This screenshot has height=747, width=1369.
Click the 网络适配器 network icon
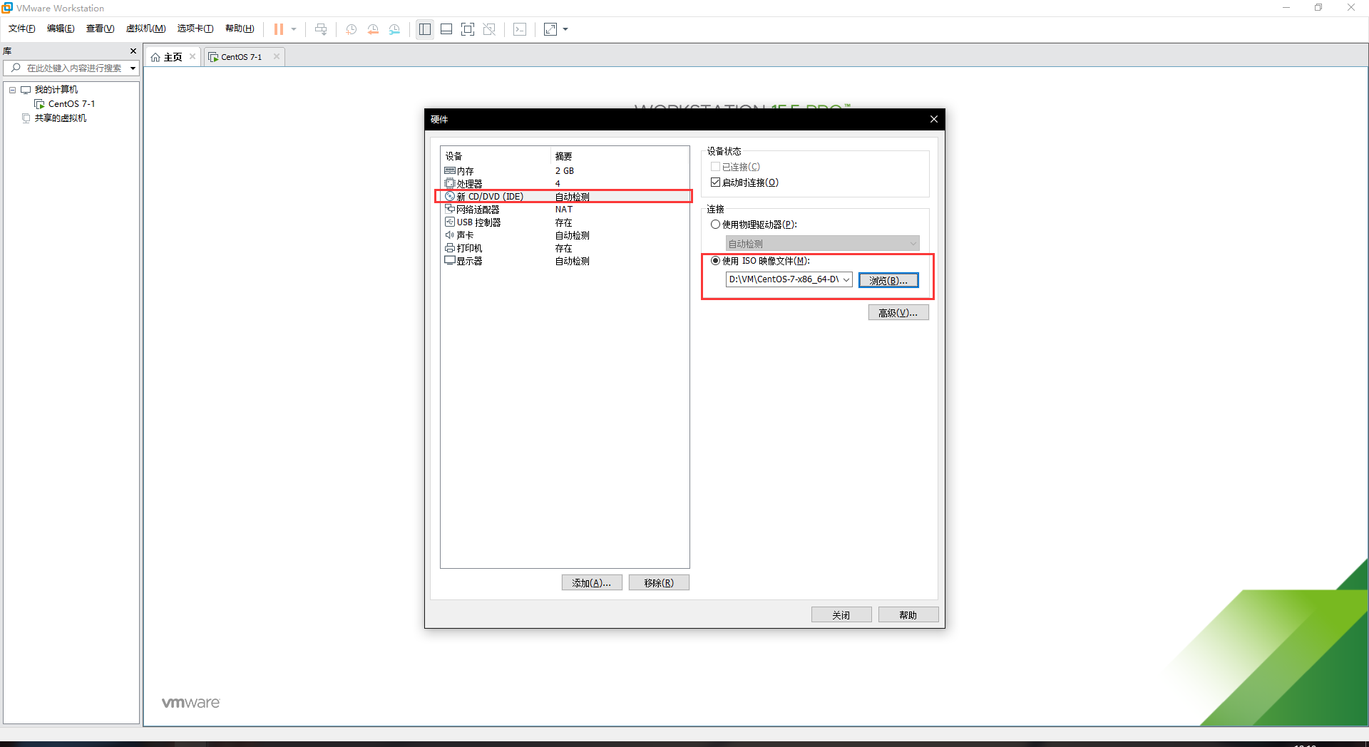pyautogui.click(x=450, y=210)
